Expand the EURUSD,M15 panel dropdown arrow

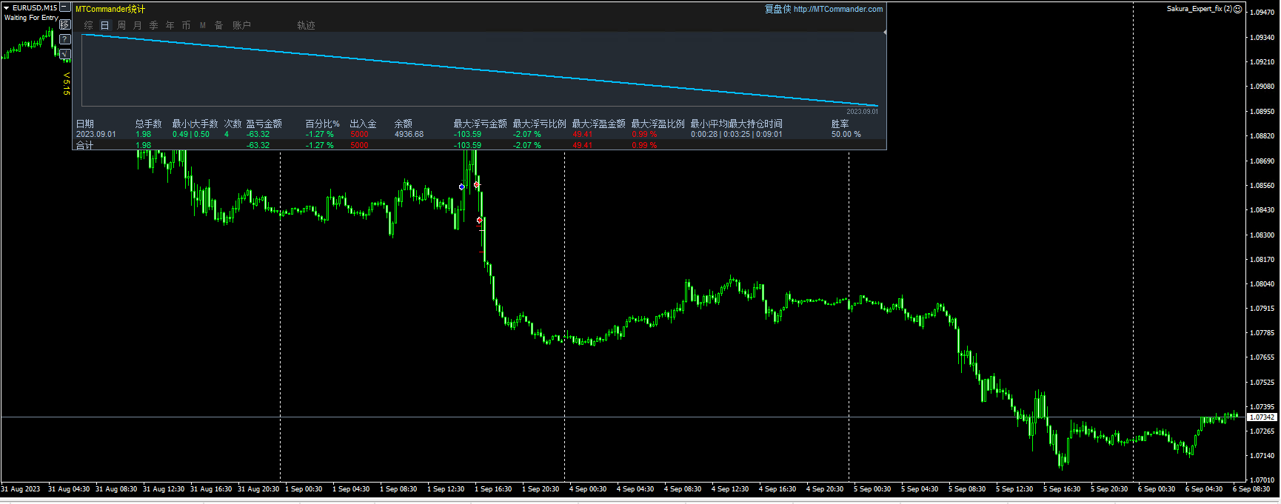pyautogui.click(x=7, y=7)
